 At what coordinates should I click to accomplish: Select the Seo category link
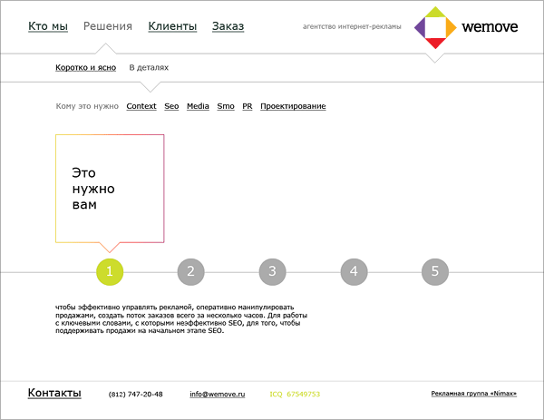pos(171,107)
